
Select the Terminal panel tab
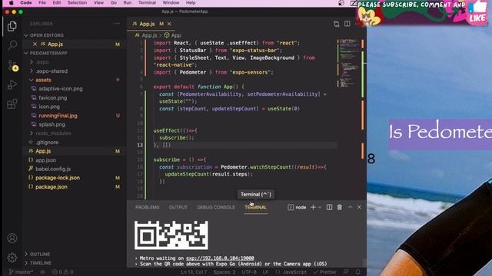[x=256, y=207]
